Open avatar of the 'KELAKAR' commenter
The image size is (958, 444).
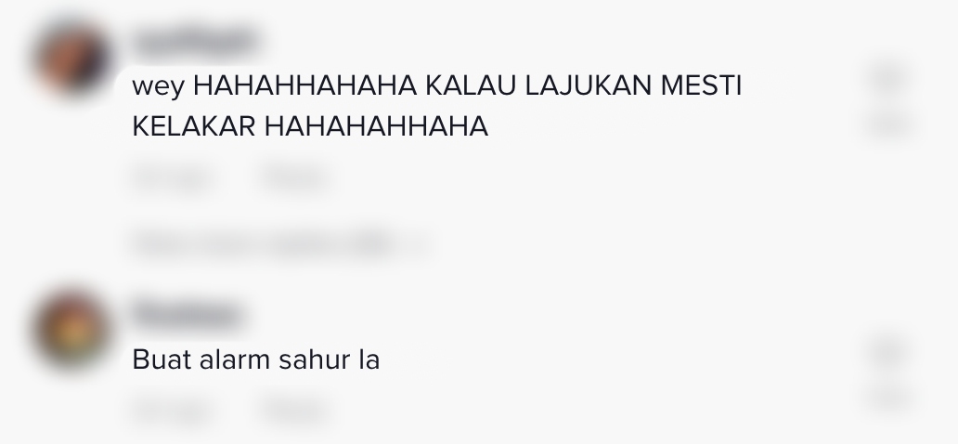(72, 60)
